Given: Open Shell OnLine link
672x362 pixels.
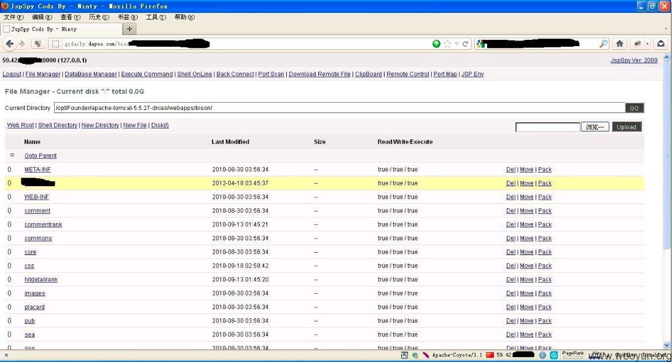Looking at the screenshot, I should (x=195, y=74).
